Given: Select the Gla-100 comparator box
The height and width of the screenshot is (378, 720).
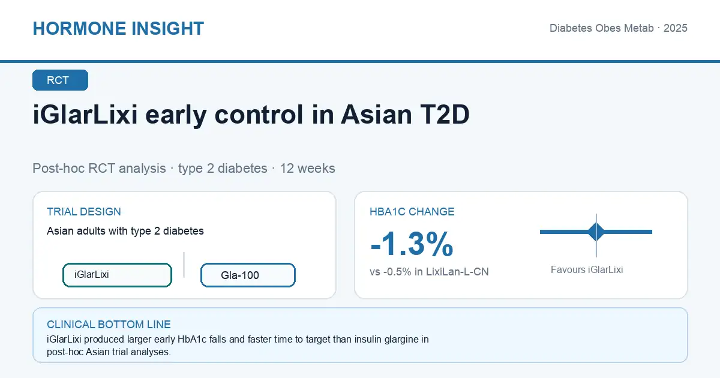Looking at the screenshot, I should point(248,275).
